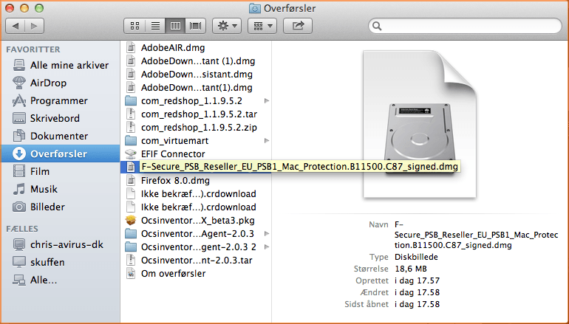Viewport: 569px width, 324px height.
Task: Select com_redshop_1.1.9.5.2.zip file
Action: pyautogui.click(x=196, y=128)
